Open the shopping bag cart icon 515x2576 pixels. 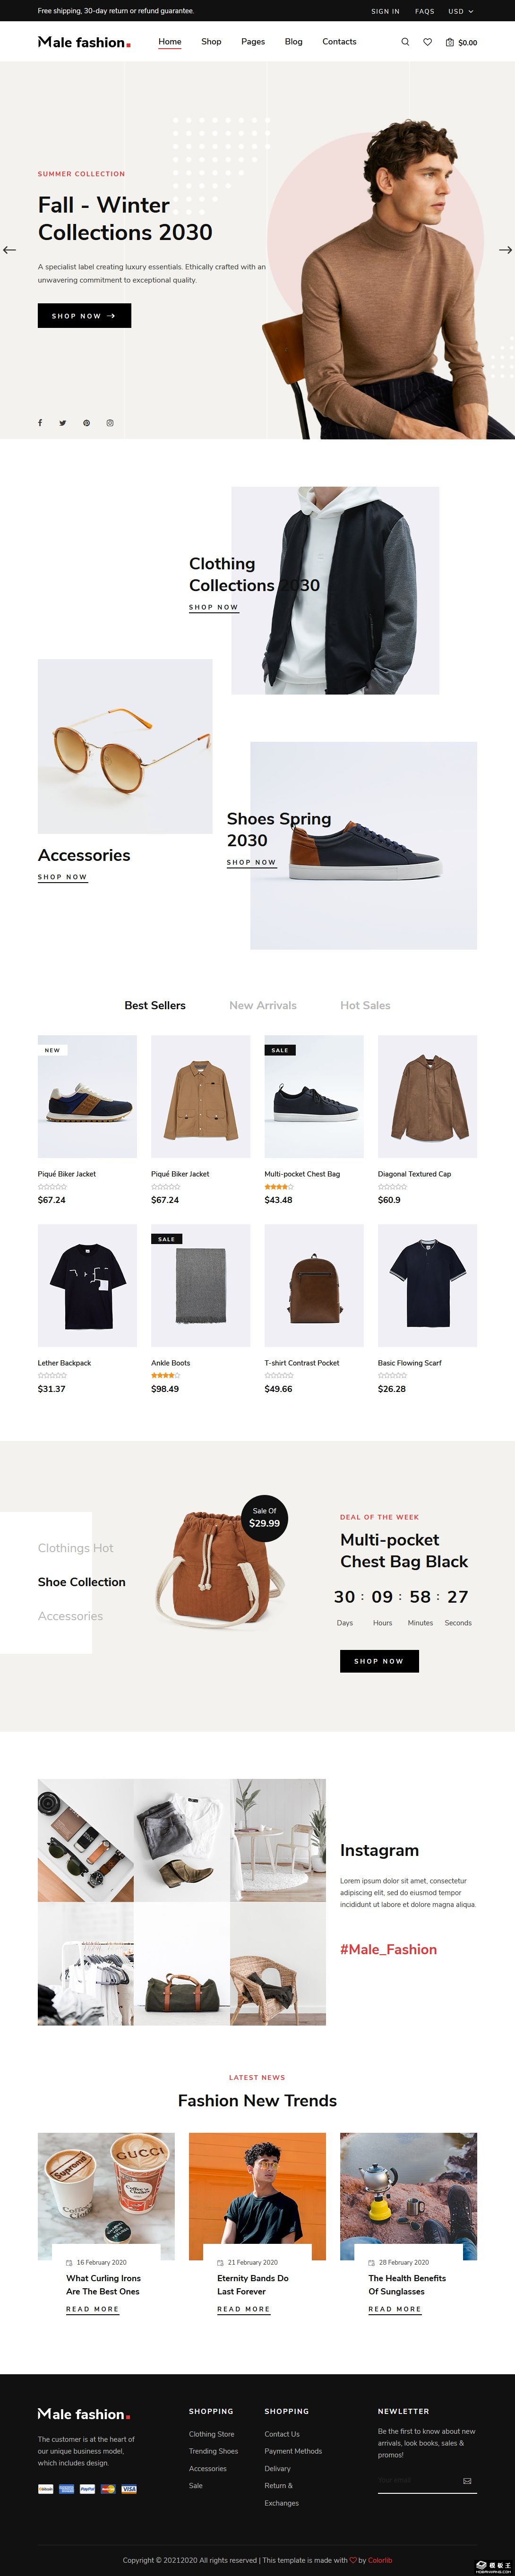coord(450,42)
